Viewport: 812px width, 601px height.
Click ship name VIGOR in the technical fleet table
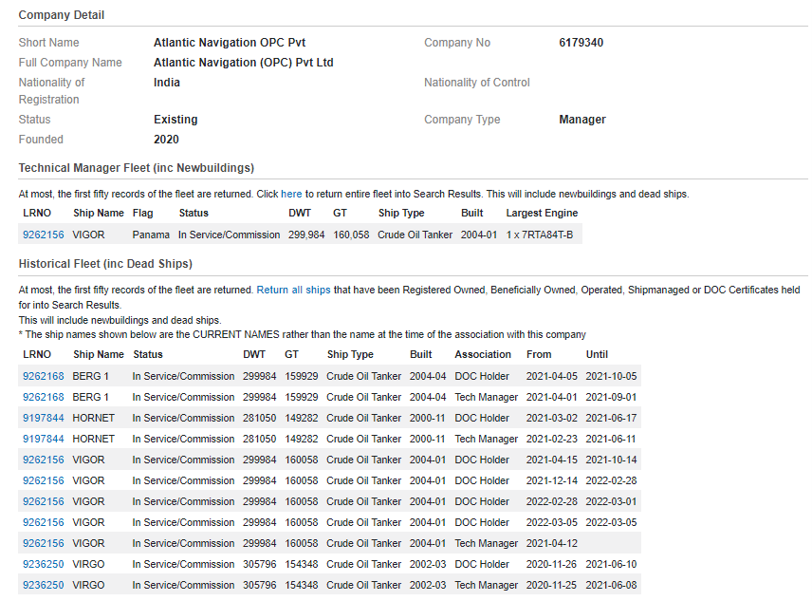[88, 235]
